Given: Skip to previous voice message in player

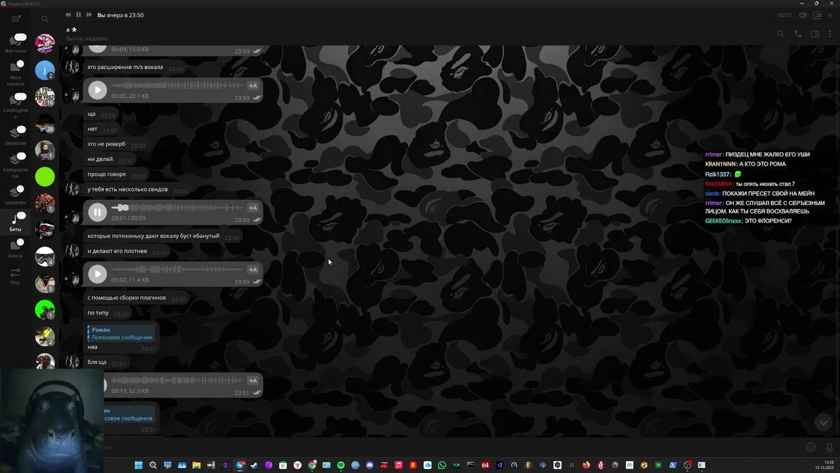Looking at the screenshot, I should (68, 14).
